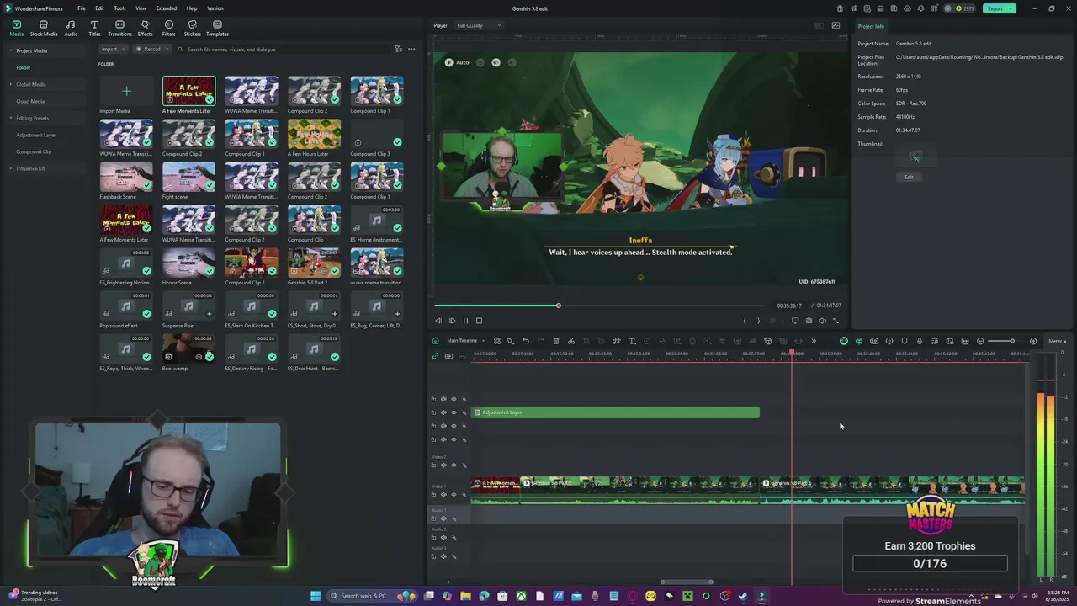Step back one frame in player

438,321
